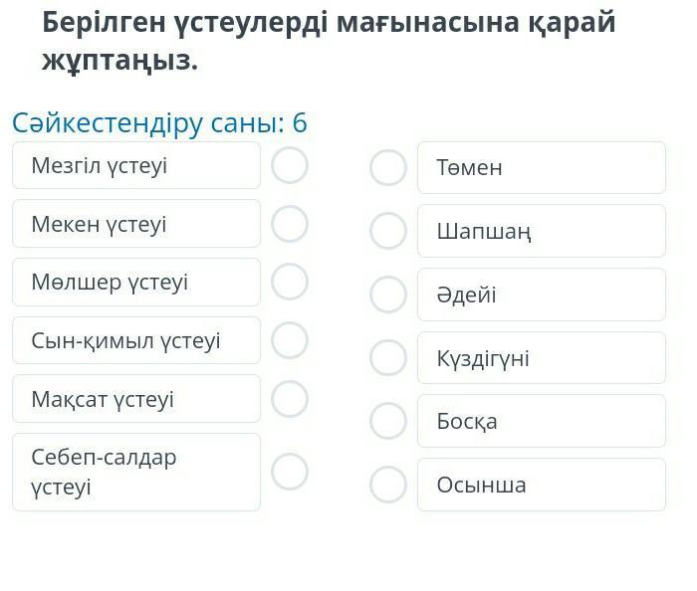Select the circle beside Шапшаң
Image resolution: width=697 pixels, height=591 pixels.
388,231
